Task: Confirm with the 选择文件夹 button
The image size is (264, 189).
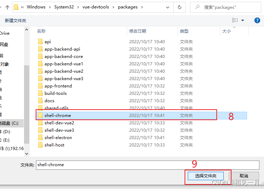Action: click(x=205, y=176)
